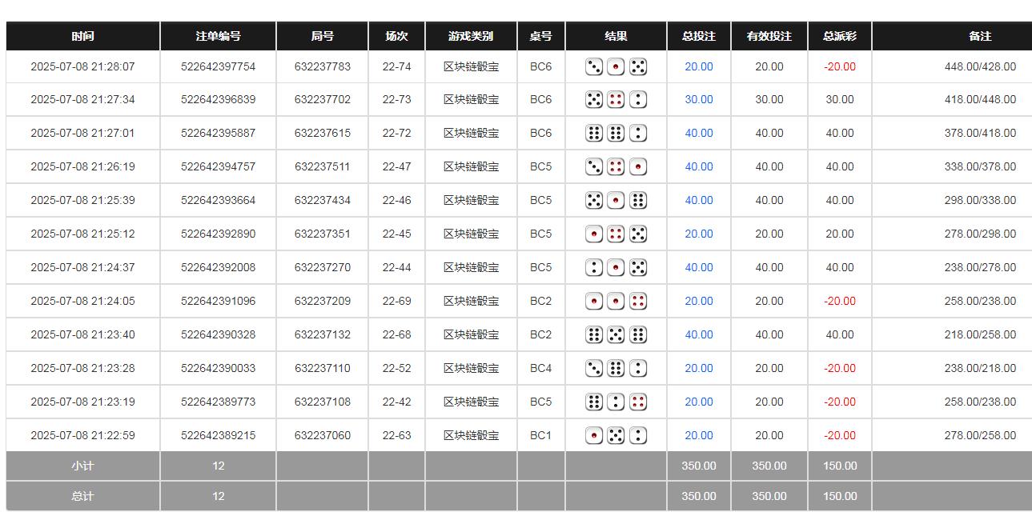This screenshot has width=1032, height=532.
Task: Select order number 522642389215
Action: point(218,436)
